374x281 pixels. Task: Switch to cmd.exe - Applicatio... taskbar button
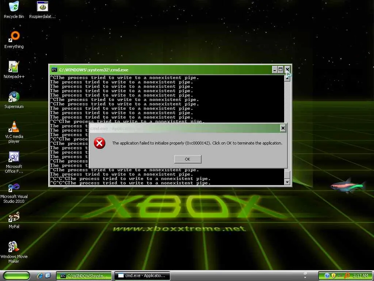[142, 276]
